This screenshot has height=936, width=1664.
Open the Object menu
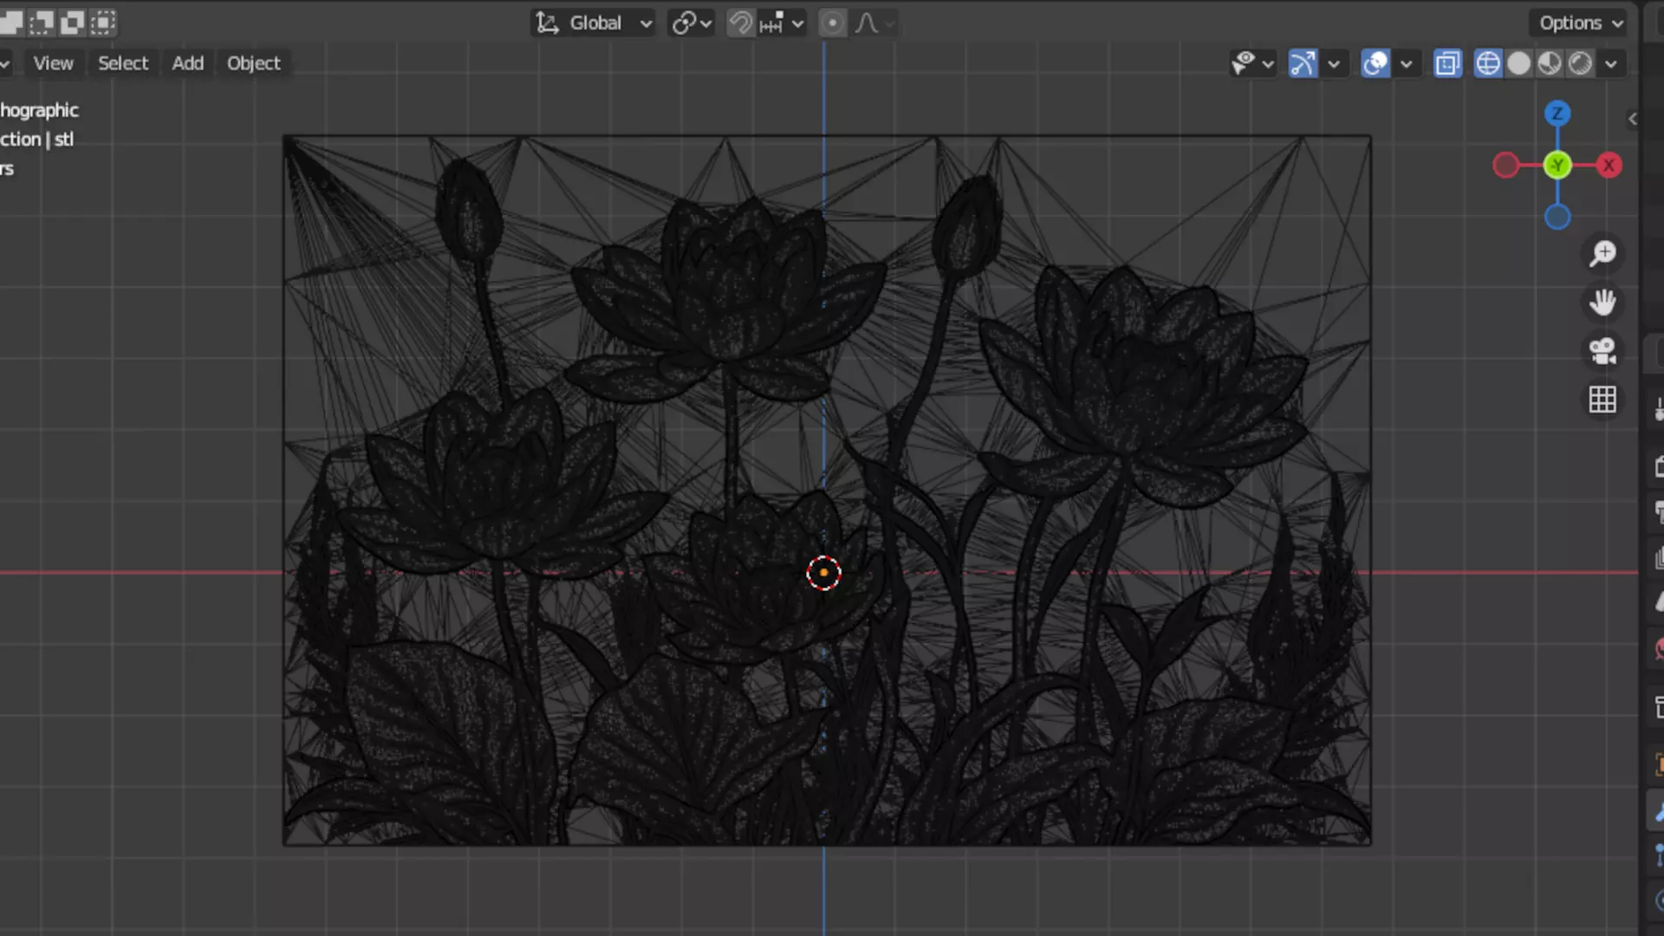pyautogui.click(x=253, y=63)
